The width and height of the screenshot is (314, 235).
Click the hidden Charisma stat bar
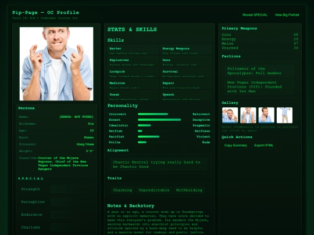coord(64,227)
